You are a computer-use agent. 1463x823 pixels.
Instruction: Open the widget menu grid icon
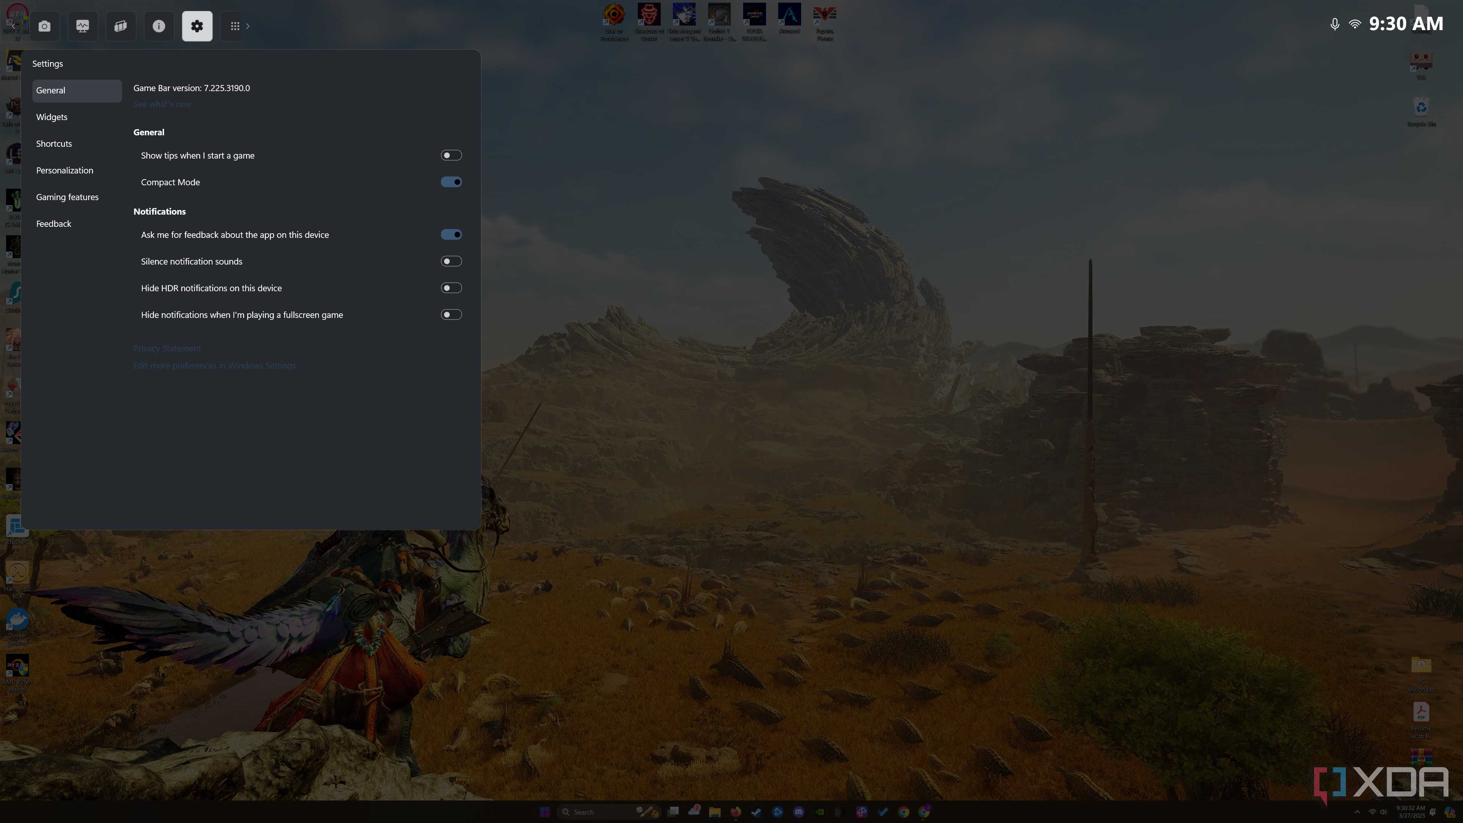click(x=235, y=26)
